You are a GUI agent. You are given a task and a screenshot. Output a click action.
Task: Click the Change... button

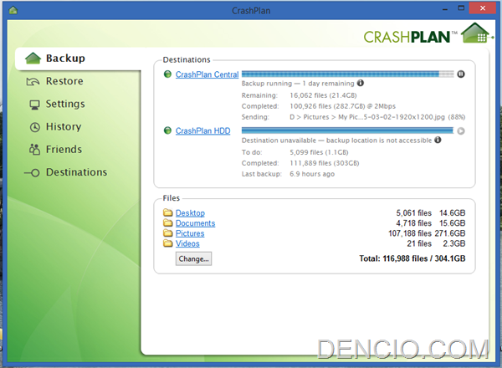pos(193,259)
